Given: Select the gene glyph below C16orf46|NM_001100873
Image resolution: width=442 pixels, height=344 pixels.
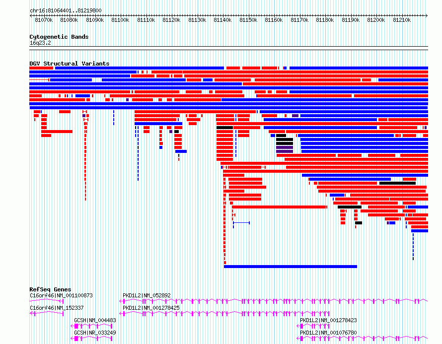Looking at the screenshot, I should (x=47, y=301).
